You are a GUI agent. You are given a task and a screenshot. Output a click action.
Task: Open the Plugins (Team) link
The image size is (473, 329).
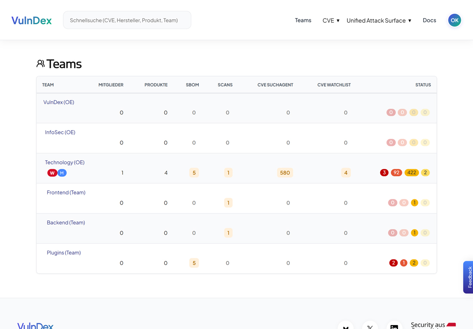(64, 253)
